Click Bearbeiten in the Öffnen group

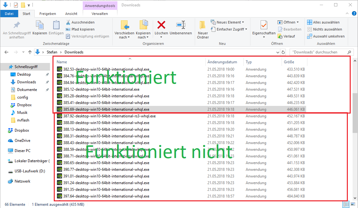290,29
